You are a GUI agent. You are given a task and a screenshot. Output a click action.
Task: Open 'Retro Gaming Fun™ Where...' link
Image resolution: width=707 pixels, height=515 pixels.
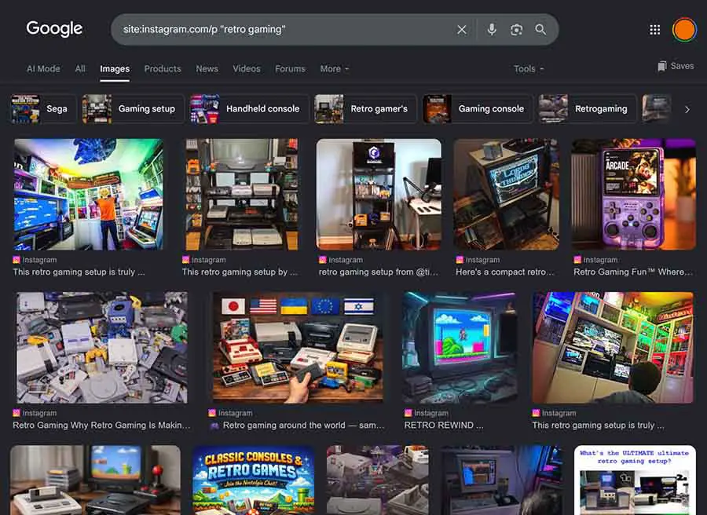tap(633, 272)
